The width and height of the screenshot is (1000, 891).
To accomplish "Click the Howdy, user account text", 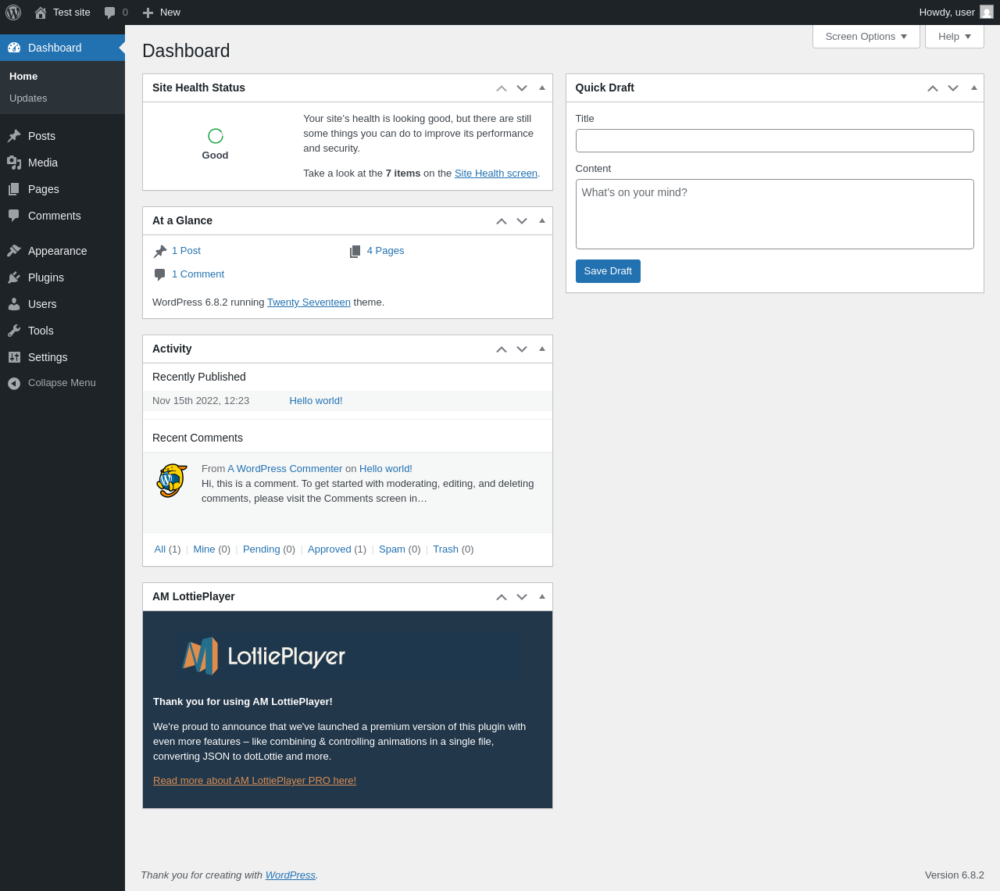I will pyautogui.click(x=947, y=13).
